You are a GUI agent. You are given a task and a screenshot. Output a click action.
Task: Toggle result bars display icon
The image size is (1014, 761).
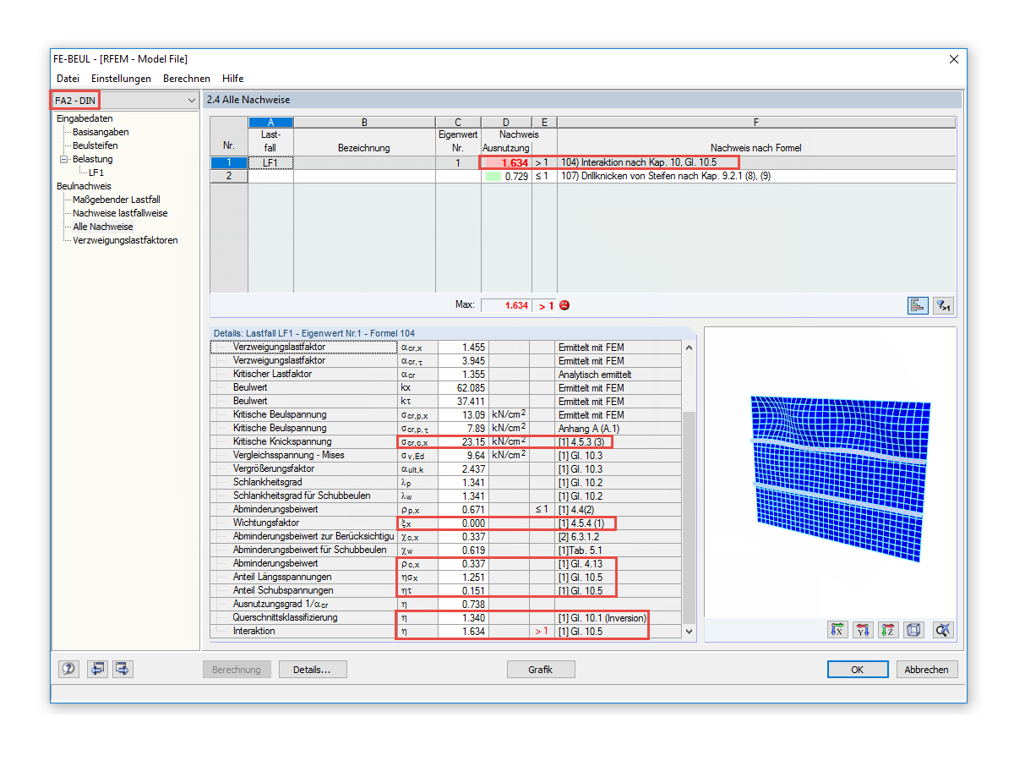918,305
